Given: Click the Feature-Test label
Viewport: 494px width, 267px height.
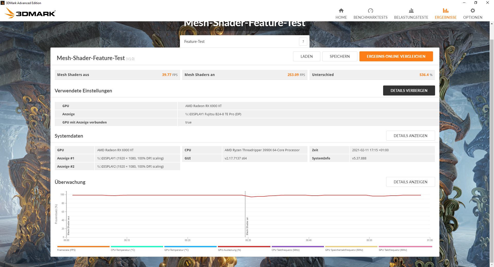Looking at the screenshot, I should point(195,42).
